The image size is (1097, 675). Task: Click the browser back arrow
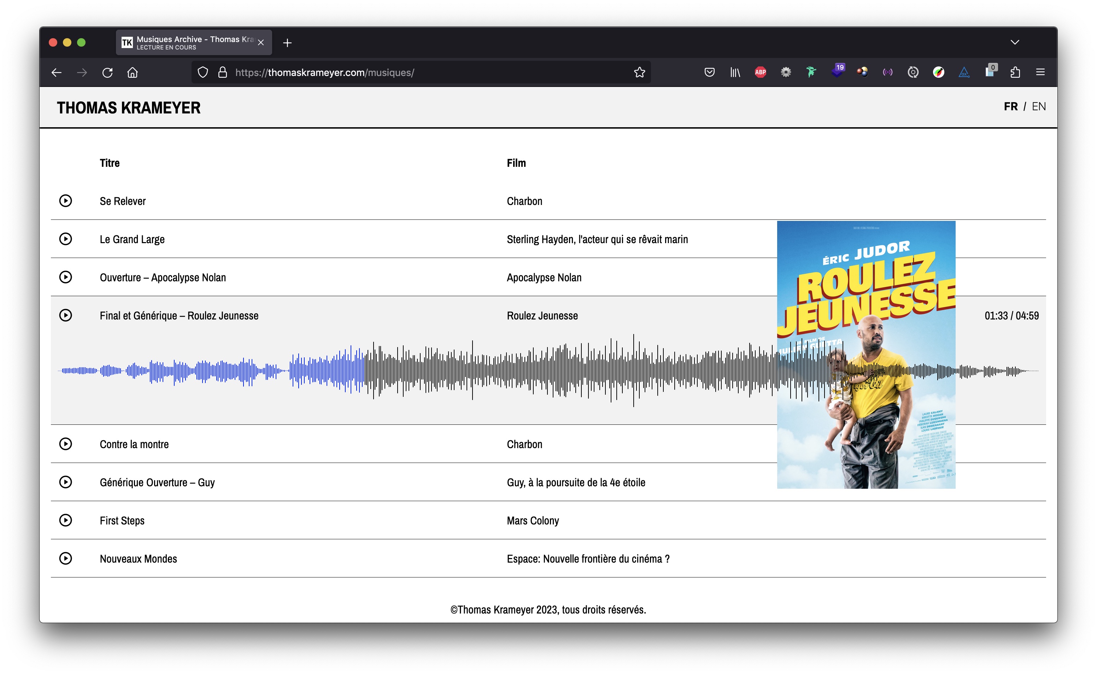pyautogui.click(x=56, y=72)
